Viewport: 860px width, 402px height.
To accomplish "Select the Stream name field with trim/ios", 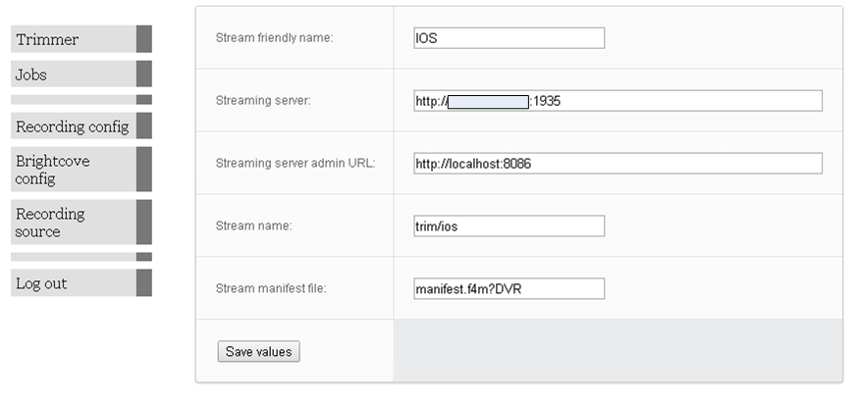I will [509, 226].
